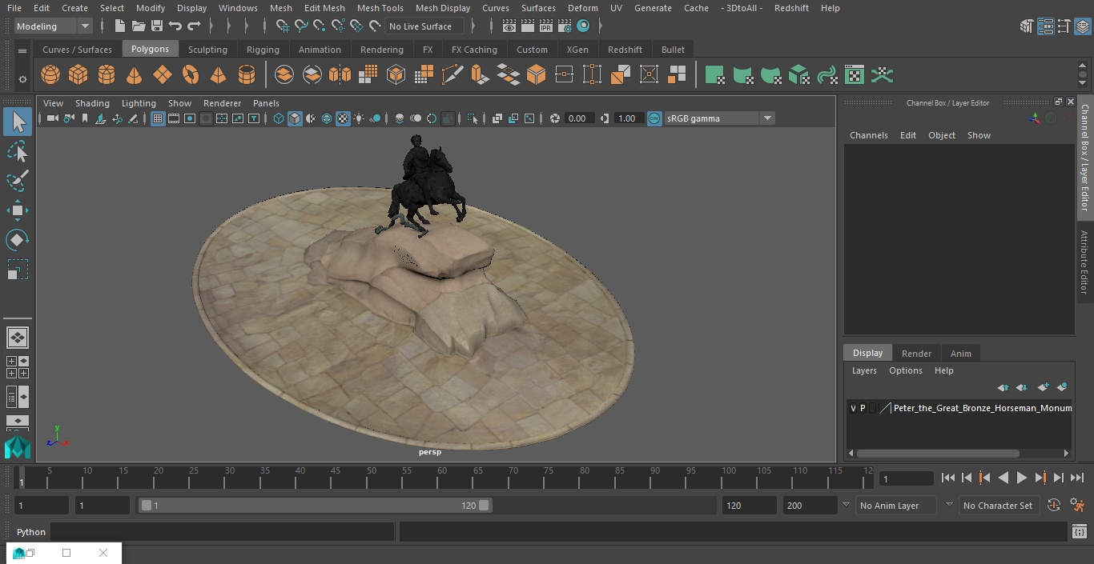This screenshot has width=1094, height=564.
Task: Click frame 60 on the time slider
Action: click(x=442, y=477)
